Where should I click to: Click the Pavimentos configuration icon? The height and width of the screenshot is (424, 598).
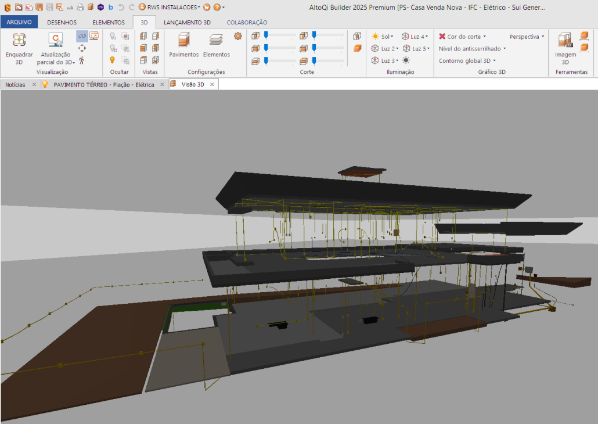pos(183,40)
